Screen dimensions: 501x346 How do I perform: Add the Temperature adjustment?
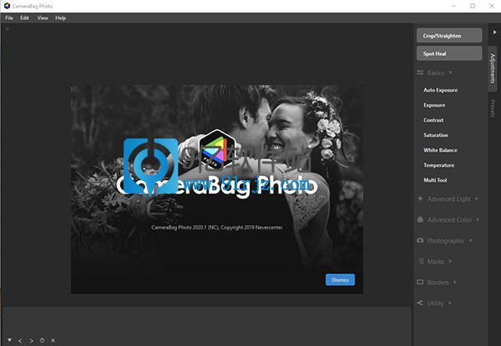click(x=438, y=165)
